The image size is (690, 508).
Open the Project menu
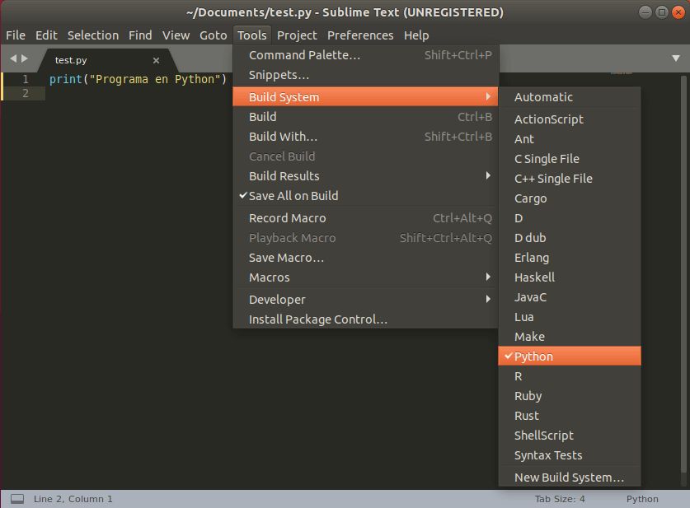(297, 35)
